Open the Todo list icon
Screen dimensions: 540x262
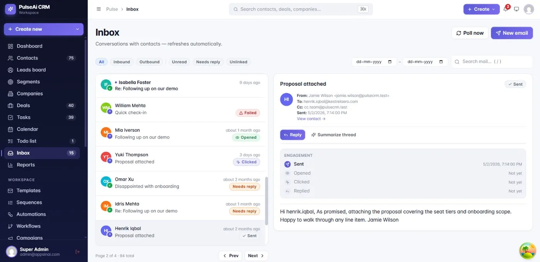tap(10, 141)
